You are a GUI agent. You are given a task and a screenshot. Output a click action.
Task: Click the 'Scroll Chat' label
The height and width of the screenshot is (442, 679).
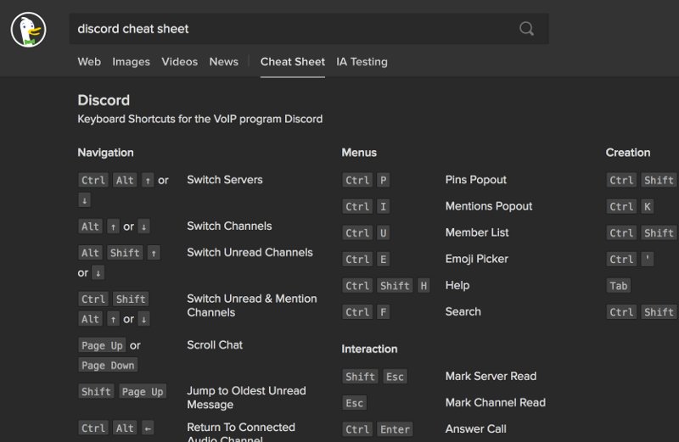(215, 345)
